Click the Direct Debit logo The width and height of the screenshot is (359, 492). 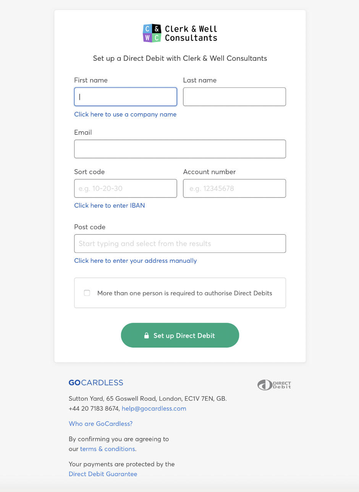(274, 385)
